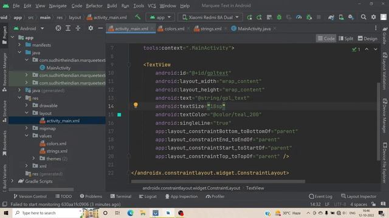Open the Resource Manager sidebar button

pyautogui.click(x=4, y=73)
